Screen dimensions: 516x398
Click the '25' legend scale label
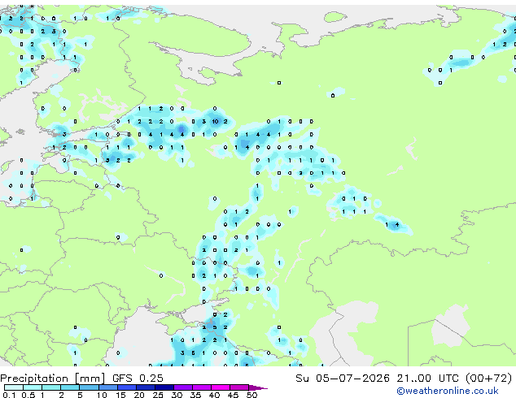[158, 395]
